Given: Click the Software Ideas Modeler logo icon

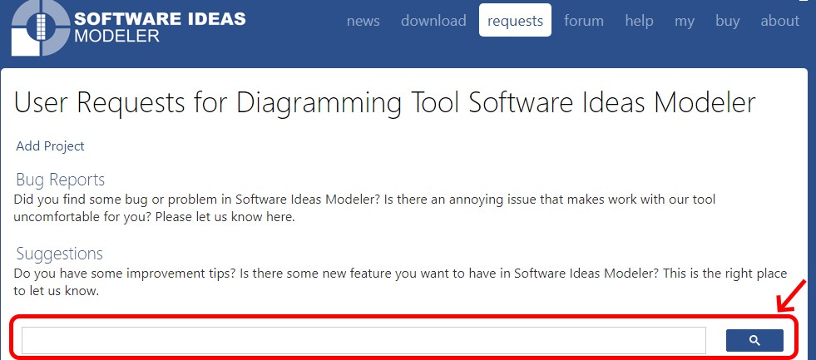Looking at the screenshot, I should (40, 27).
